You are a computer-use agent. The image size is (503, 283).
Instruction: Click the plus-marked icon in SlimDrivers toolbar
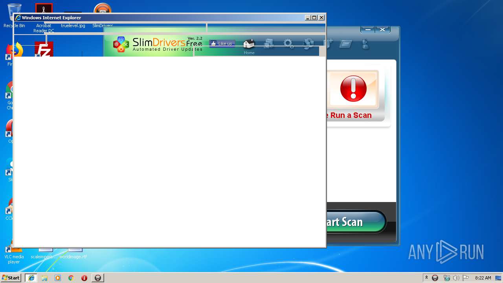click(329, 44)
